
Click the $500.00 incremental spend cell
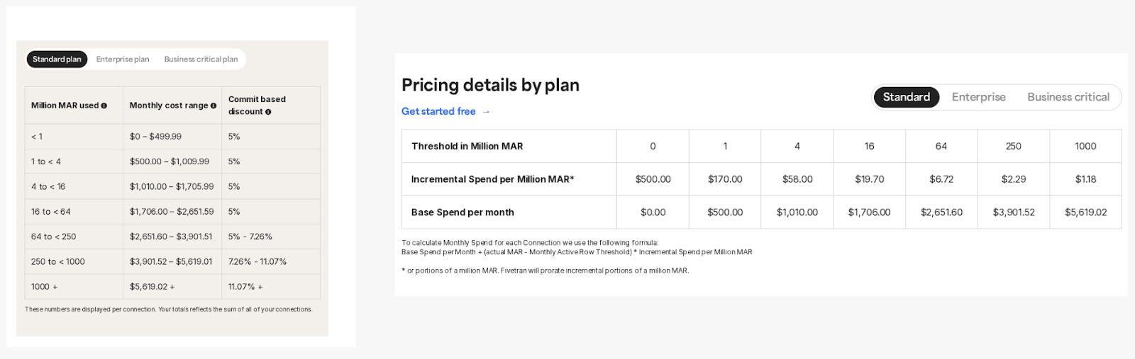coord(653,179)
